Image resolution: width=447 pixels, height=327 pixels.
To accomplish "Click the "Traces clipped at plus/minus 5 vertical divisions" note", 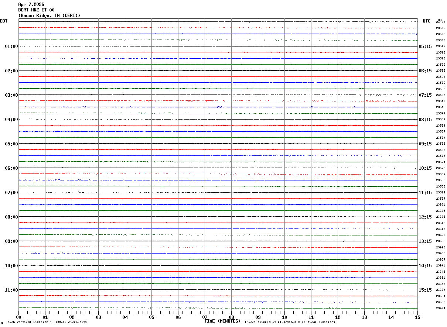I will coord(290,322).
